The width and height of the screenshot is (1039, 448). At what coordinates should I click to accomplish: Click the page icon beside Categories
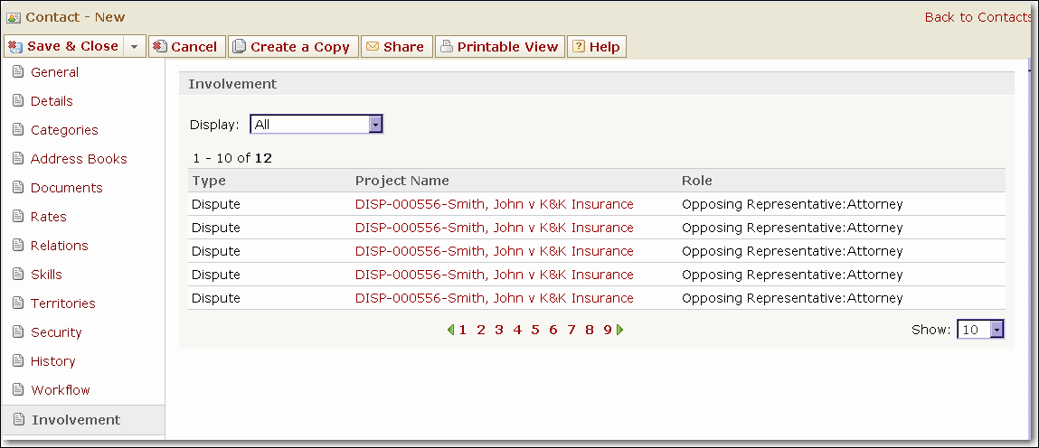[x=18, y=129]
